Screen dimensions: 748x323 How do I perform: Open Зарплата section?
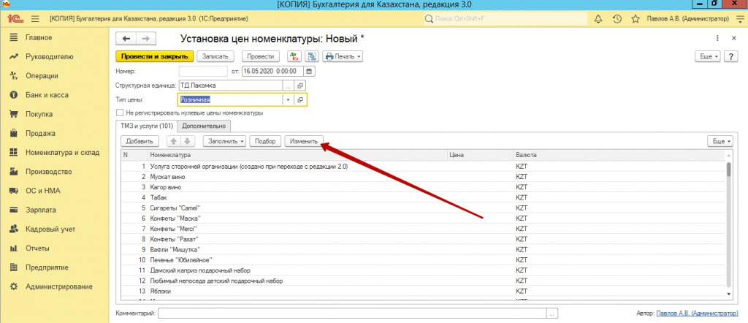[41, 210]
